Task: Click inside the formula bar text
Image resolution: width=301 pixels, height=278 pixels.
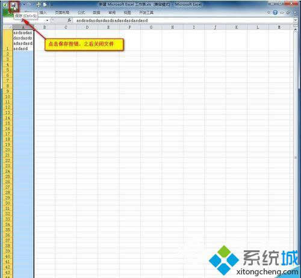Action: coord(112,20)
